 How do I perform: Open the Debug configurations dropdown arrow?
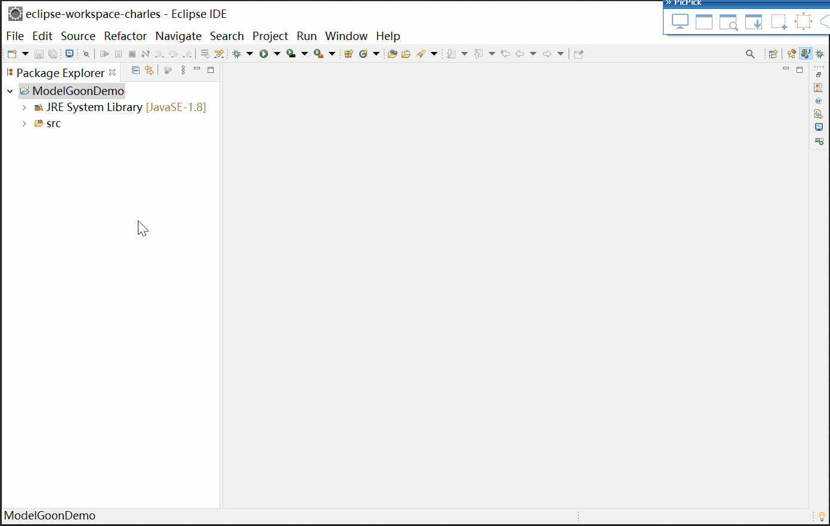pyautogui.click(x=249, y=54)
